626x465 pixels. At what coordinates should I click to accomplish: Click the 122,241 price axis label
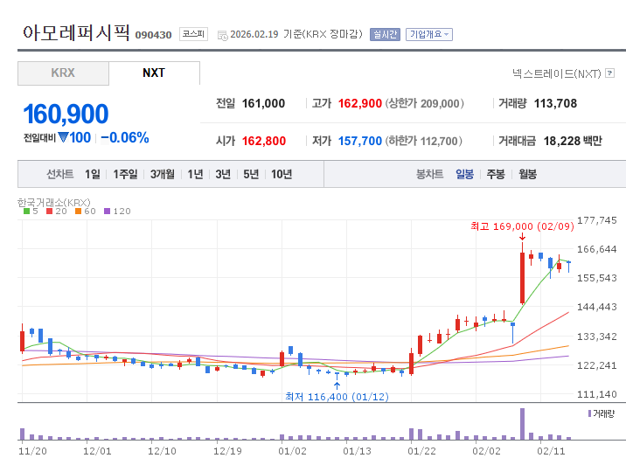[x=597, y=365]
